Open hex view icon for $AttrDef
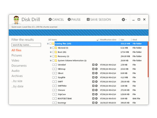Viewport: 157px width, 118px height. 93,65
